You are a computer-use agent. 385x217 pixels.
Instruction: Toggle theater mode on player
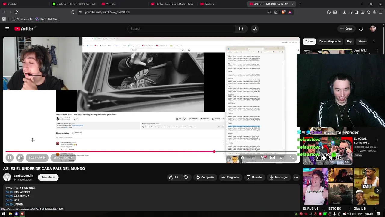coord(273,158)
